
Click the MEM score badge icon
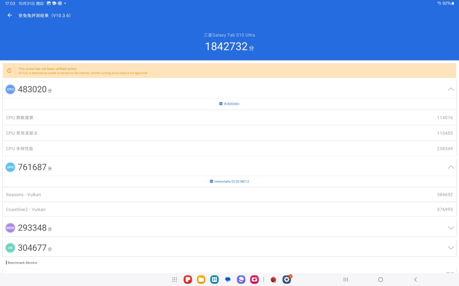(x=10, y=228)
